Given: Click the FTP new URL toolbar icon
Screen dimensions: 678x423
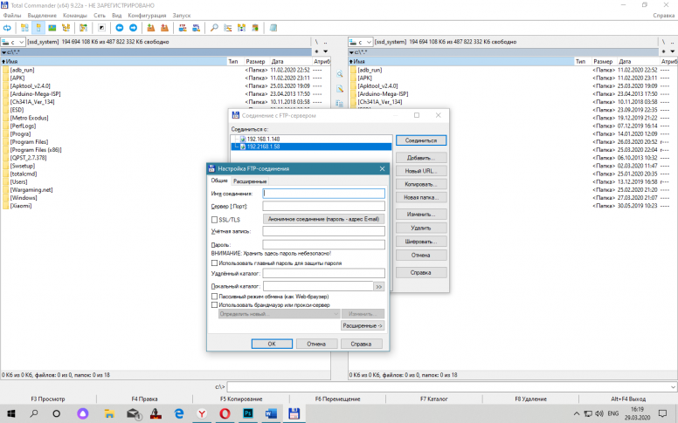Looking at the screenshot, I should click(x=197, y=28).
